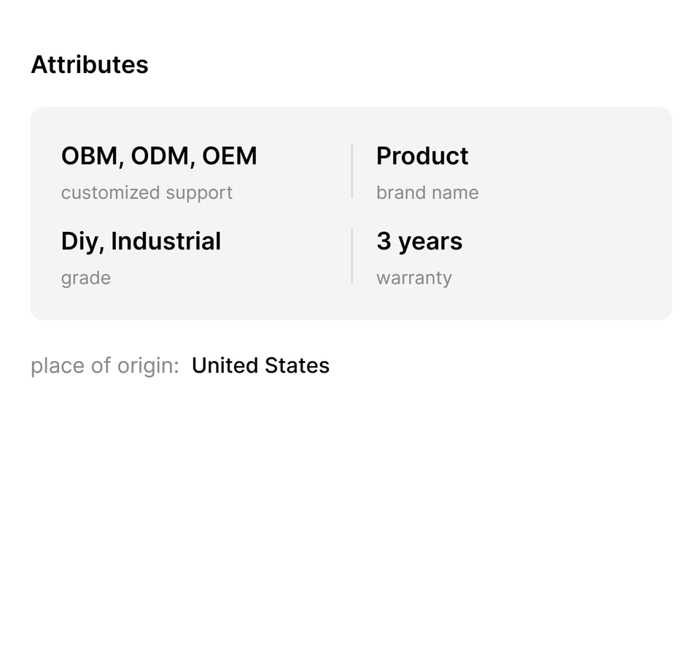Click the grade attribute label
The height and width of the screenshot is (665, 700).
point(86,279)
